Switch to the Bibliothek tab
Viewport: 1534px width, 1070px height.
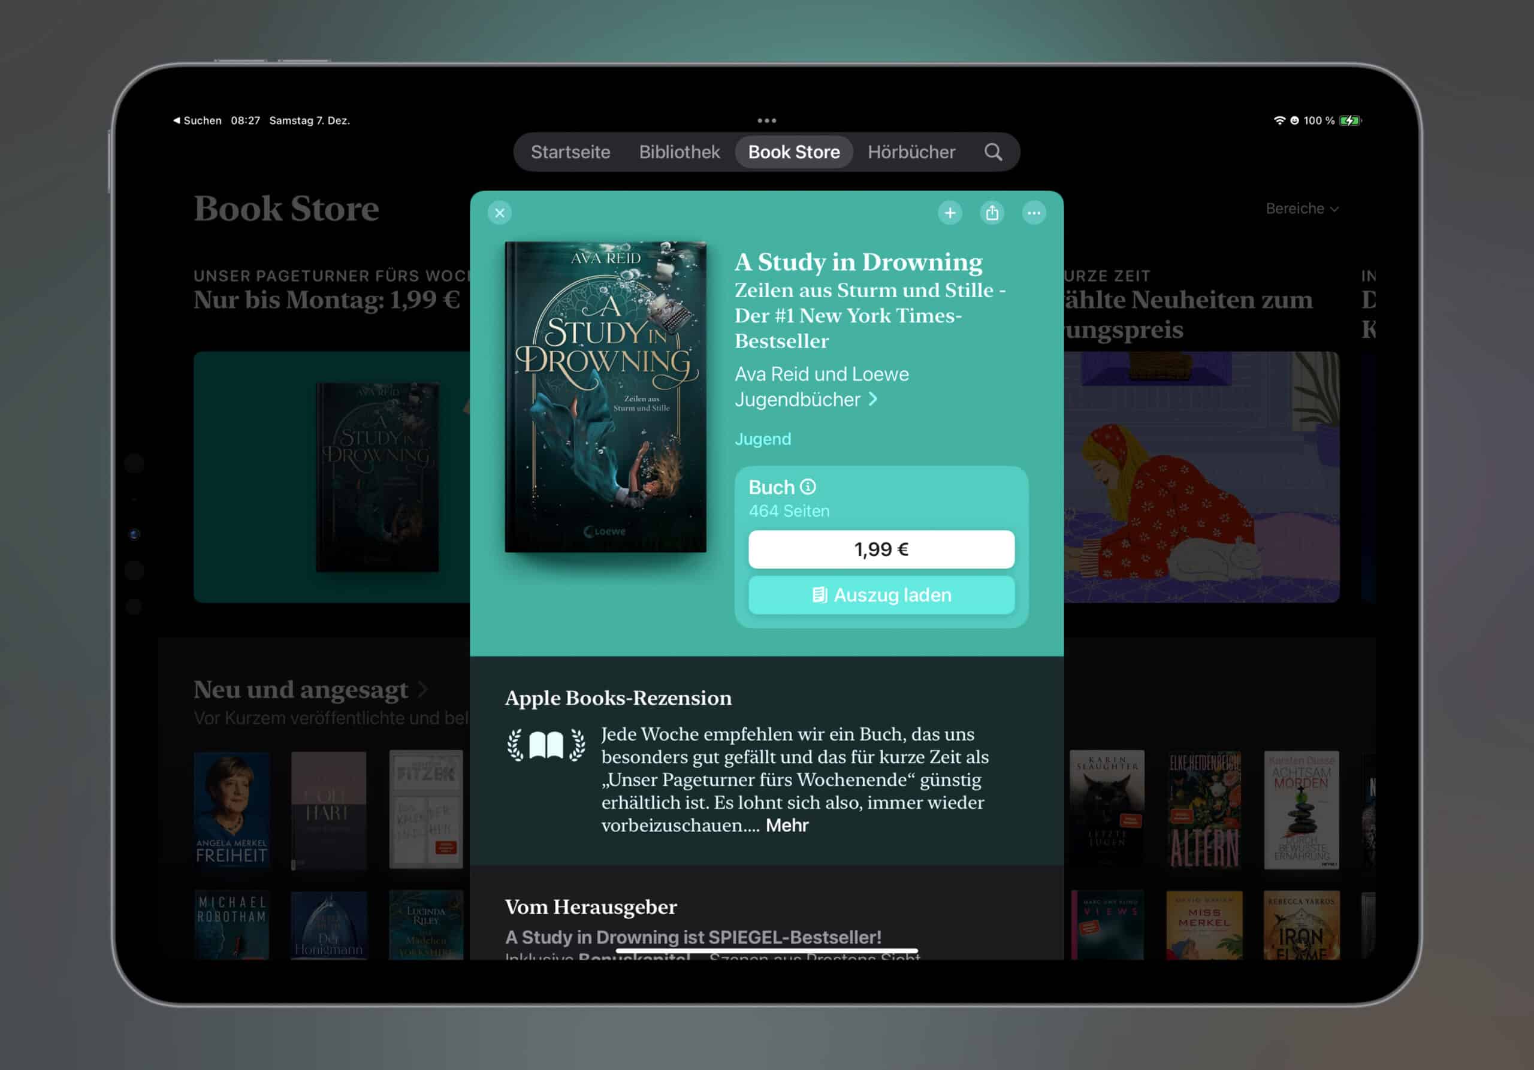coord(680,152)
